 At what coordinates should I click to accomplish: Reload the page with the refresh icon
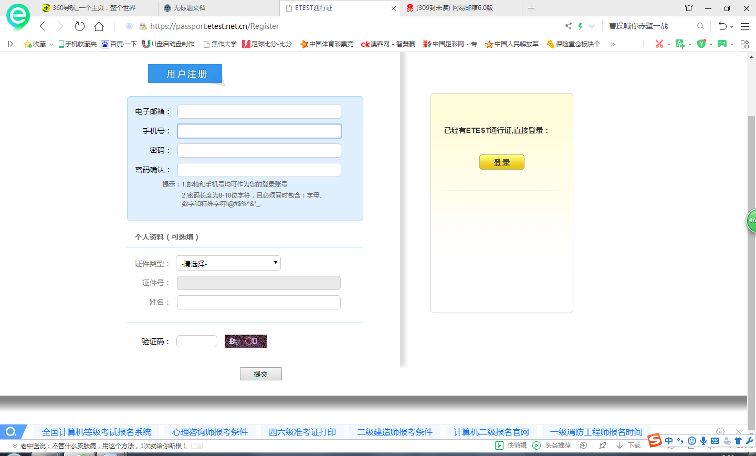tap(79, 26)
